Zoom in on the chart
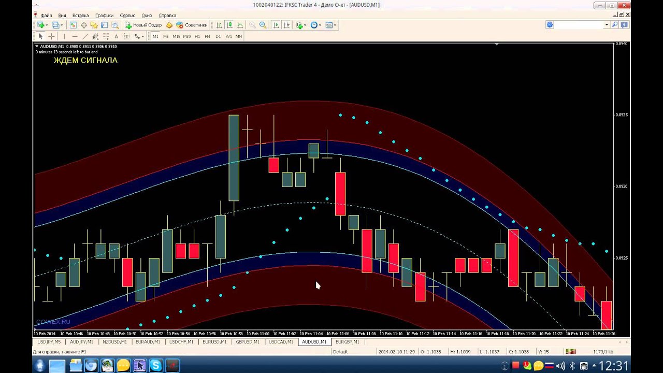Image resolution: width=663 pixels, height=373 pixels. 252,25
